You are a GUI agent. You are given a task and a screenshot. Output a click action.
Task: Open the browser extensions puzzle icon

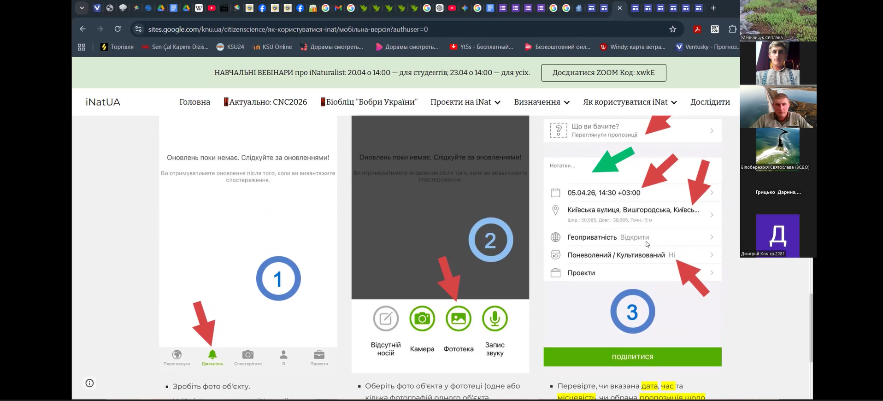coord(732,29)
